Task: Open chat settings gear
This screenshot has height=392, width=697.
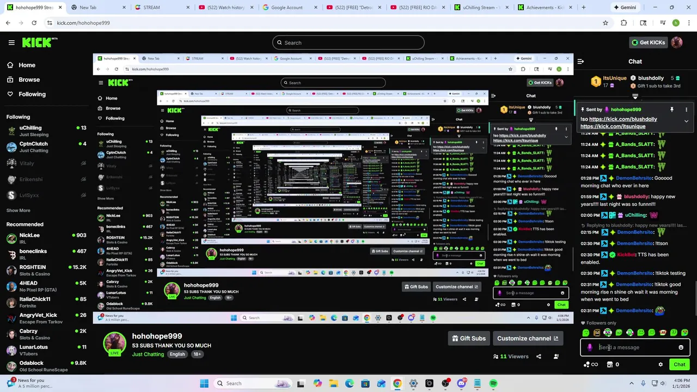Action: pyautogui.click(x=661, y=365)
